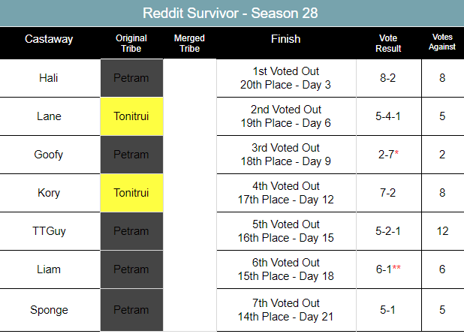Click the 6th Voted Out finish cell
This screenshot has width=464, height=334.
[x=285, y=269]
